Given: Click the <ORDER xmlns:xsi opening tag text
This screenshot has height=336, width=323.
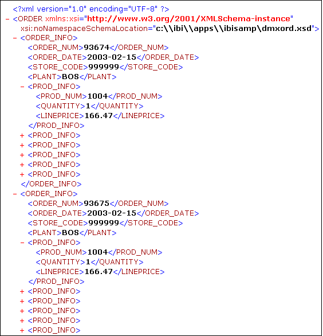Looking at the screenshot, I should tap(46, 19).
